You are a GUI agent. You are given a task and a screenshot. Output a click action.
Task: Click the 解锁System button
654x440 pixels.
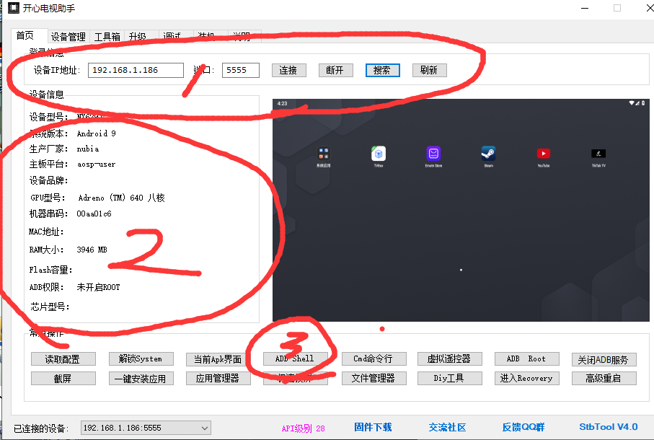141,359
